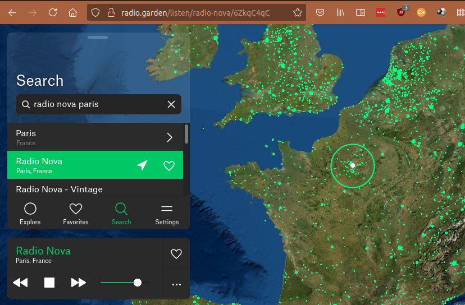Image resolution: width=465 pixels, height=305 pixels.
Task: Bookmark this page with the star icon
Action: 298,12
